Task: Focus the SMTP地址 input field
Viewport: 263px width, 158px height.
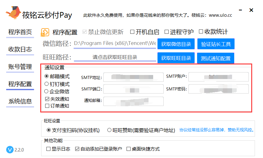Action: tap(133, 77)
